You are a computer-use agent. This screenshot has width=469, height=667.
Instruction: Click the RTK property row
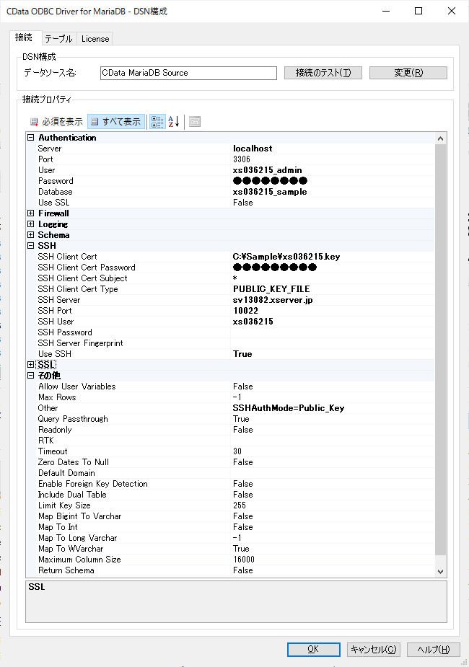[x=230, y=441]
